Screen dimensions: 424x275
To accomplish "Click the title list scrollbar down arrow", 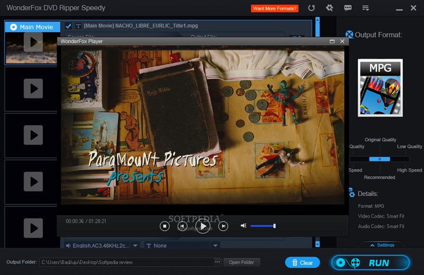I will pyautogui.click(x=317, y=244).
